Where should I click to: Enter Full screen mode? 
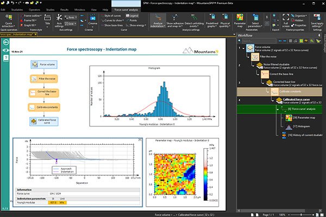(286, 21)
